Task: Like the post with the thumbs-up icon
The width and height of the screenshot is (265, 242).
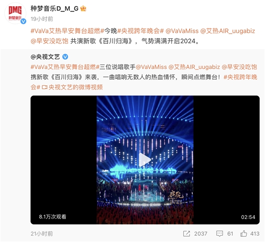Action: click(243, 234)
